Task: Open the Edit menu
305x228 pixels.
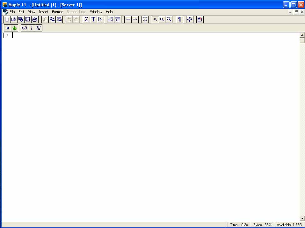Action: click(21, 12)
